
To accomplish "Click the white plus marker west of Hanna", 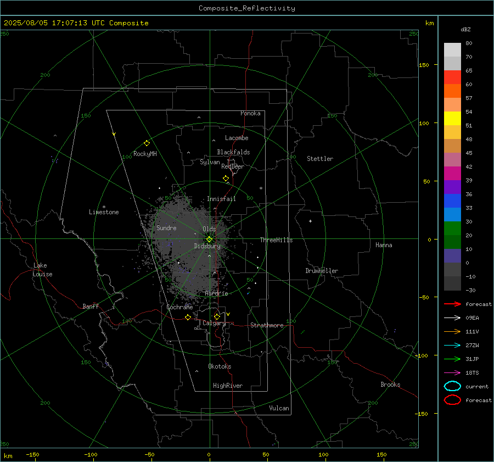I will coord(310,221).
